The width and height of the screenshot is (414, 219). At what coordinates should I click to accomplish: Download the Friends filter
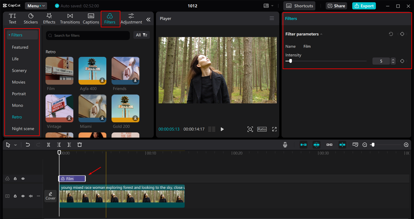point(135,80)
